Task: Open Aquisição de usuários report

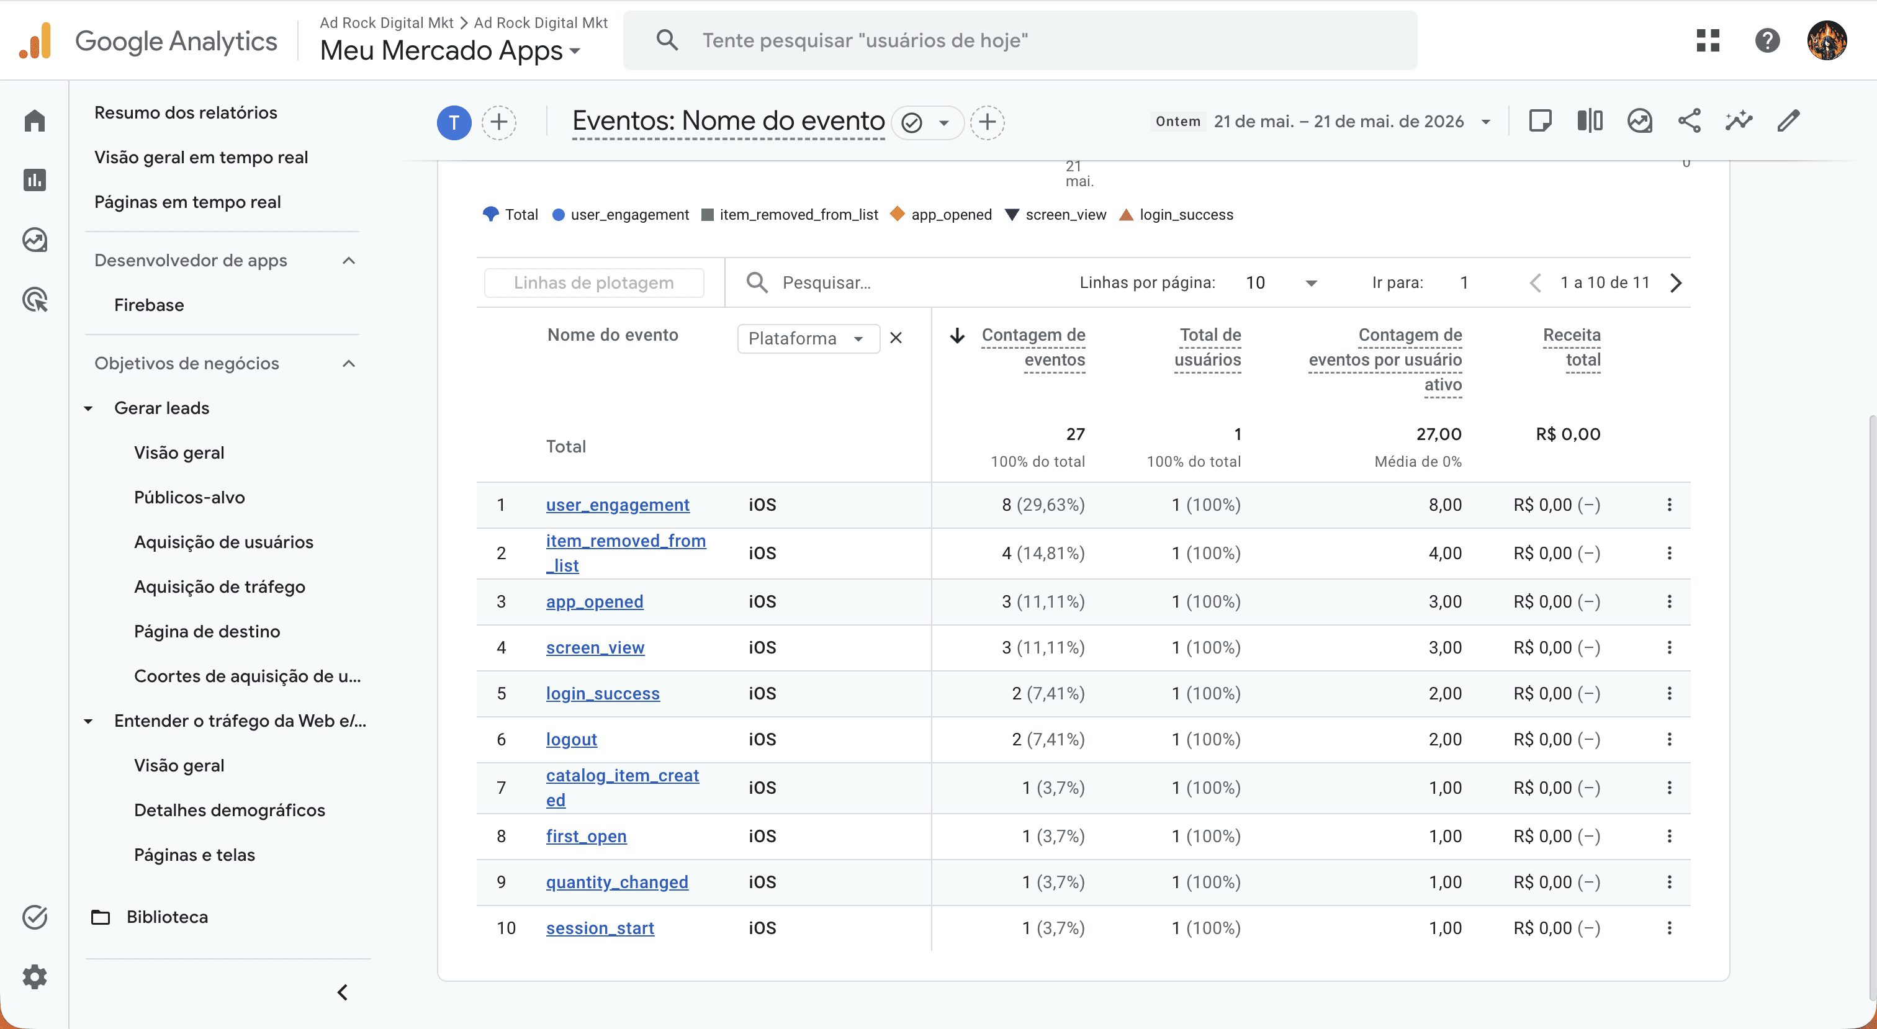Action: pos(223,542)
